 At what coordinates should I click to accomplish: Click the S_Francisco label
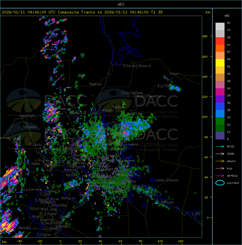[x=104, y=111]
